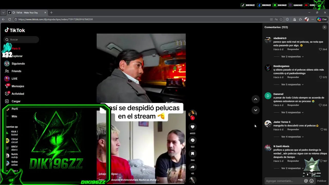Reply to Danerod with Responder
The height and width of the screenshot is (185, 329).
293,105
